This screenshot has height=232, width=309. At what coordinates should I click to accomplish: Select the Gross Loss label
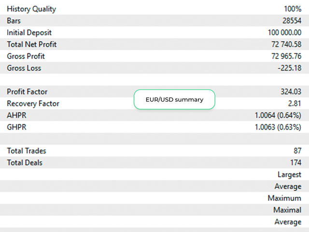(x=24, y=68)
